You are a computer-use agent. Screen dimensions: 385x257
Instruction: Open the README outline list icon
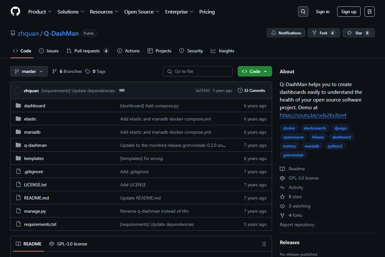[264, 244]
